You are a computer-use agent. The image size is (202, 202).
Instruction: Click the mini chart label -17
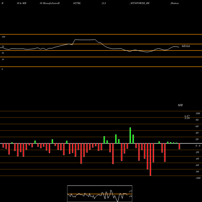tap(130, 191)
